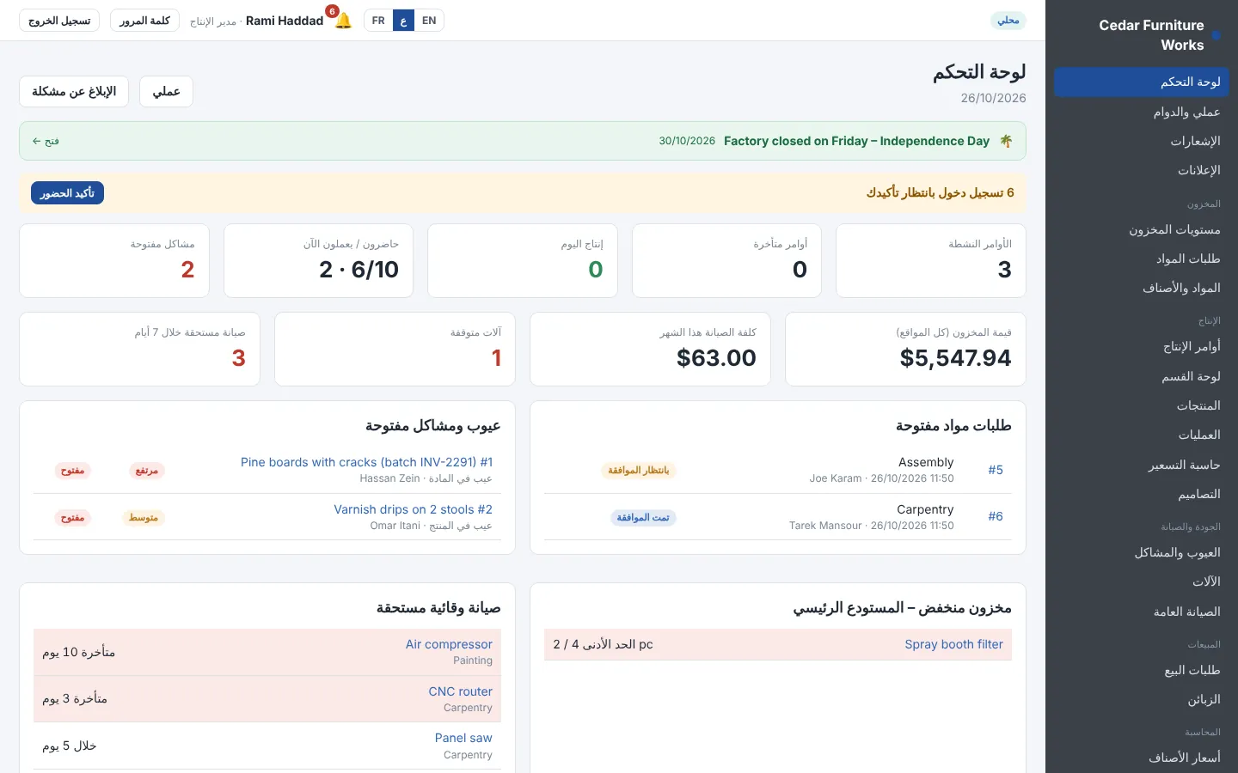Open المواد والأصناف in the sidebar
Viewport: 1238px width, 773px height.
[x=1141, y=288]
